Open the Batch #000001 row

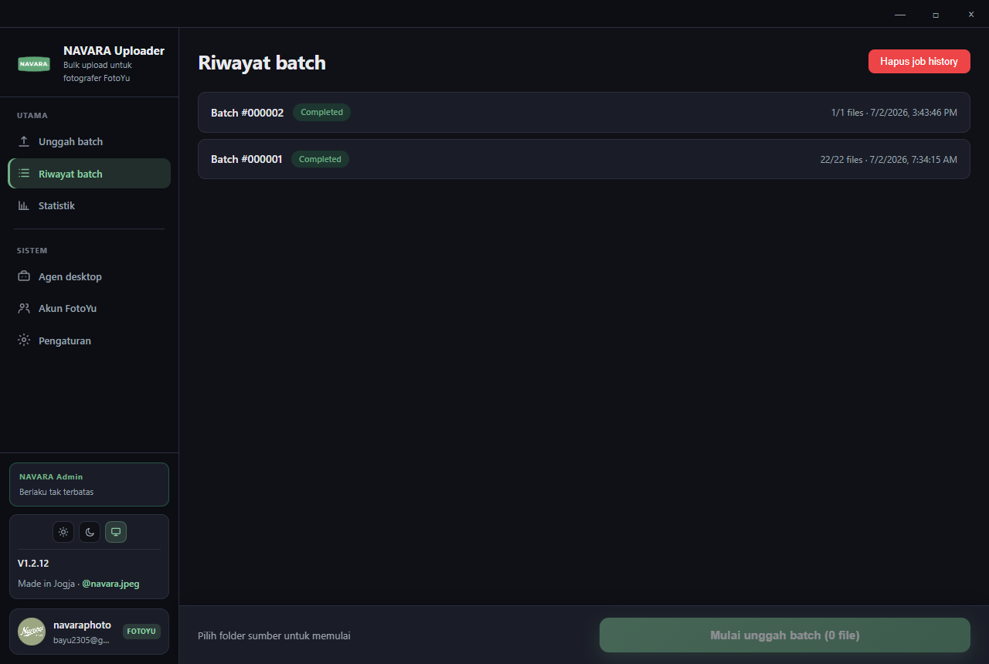pyautogui.click(x=583, y=159)
